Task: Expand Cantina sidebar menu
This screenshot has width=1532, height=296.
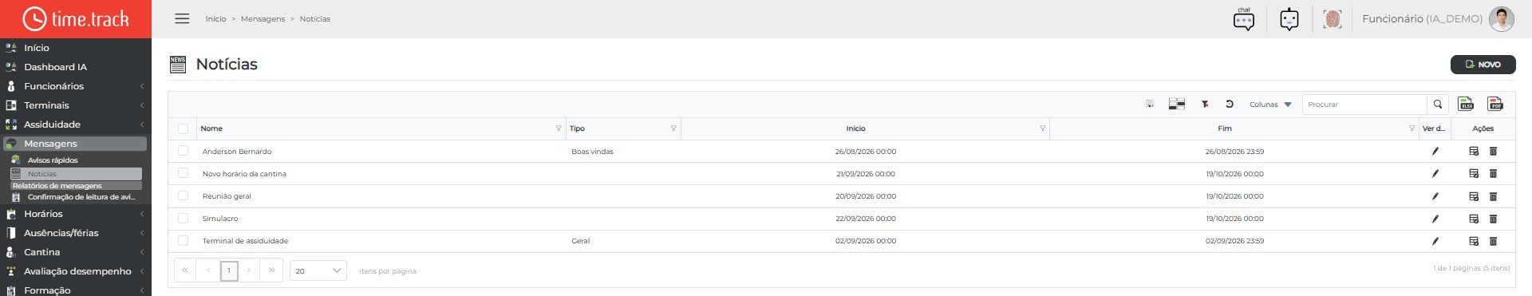Action: click(75, 252)
